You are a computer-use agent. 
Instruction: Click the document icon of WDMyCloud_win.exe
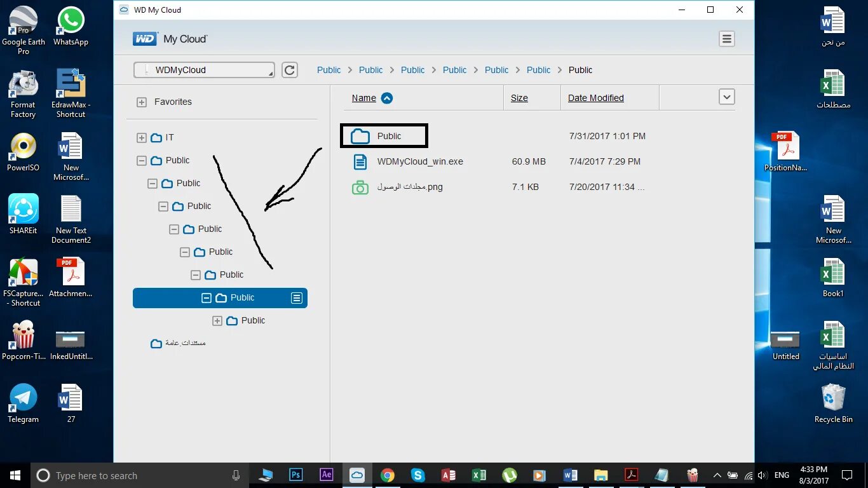pyautogui.click(x=360, y=161)
